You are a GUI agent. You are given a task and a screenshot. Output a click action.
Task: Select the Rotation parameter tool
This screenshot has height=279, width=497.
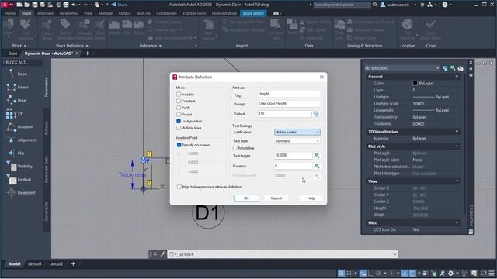(x=21, y=127)
